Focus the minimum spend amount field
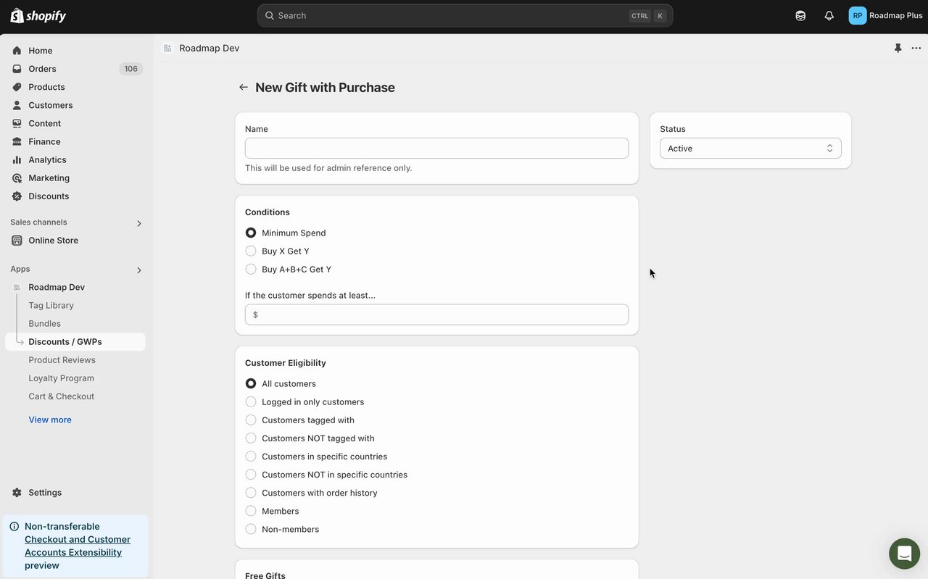 coord(442,315)
